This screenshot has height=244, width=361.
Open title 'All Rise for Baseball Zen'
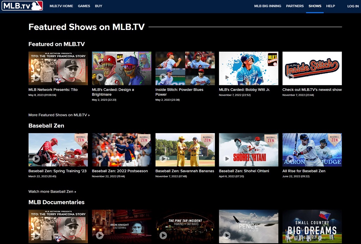pos(304,171)
